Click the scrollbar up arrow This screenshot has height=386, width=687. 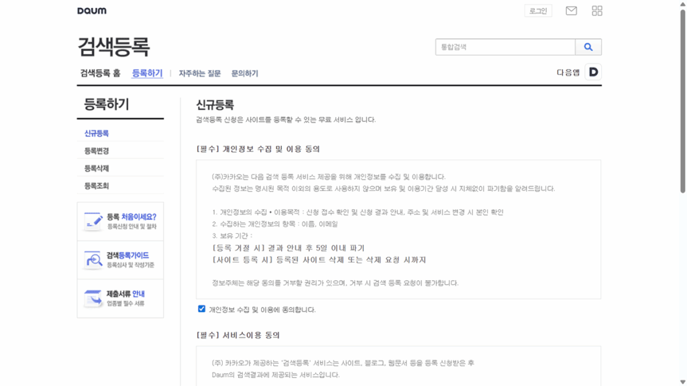click(x=682, y=4)
